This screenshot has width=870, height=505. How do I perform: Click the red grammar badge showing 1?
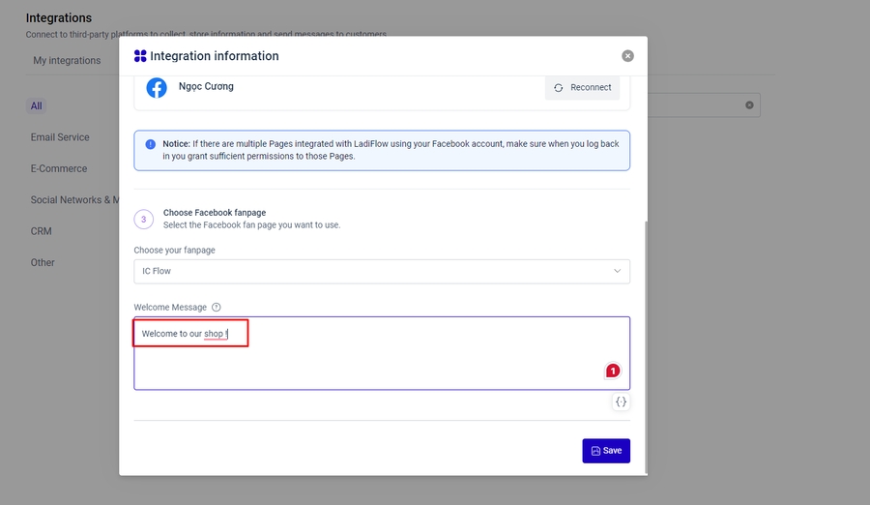coord(612,371)
